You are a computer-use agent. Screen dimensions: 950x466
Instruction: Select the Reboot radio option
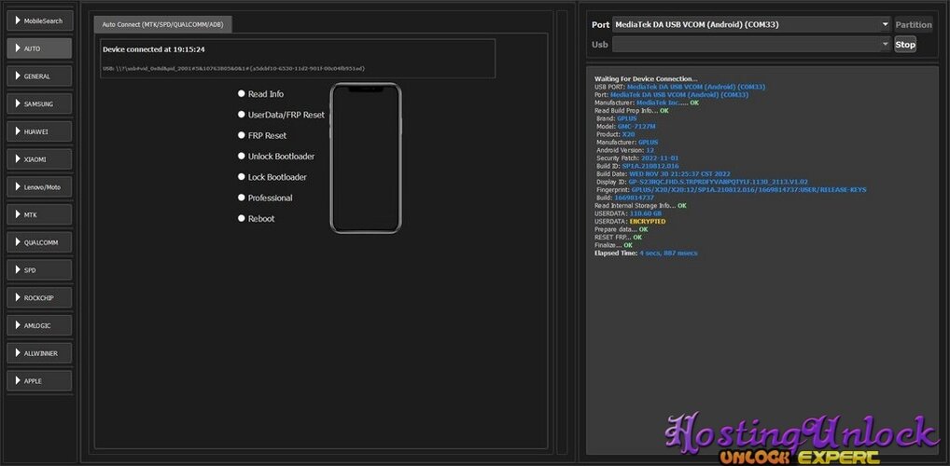[x=257, y=218]
